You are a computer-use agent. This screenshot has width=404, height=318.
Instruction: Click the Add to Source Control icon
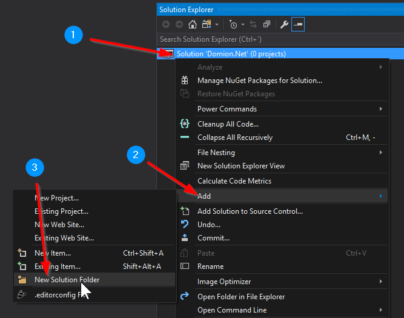185,211
